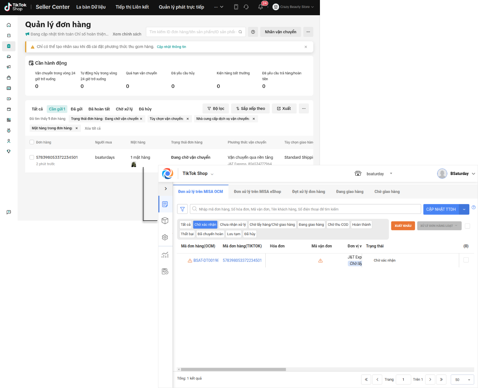Screen dimensions: 478x388
Task: Click the Xuất export button
Action: point(284,109)
